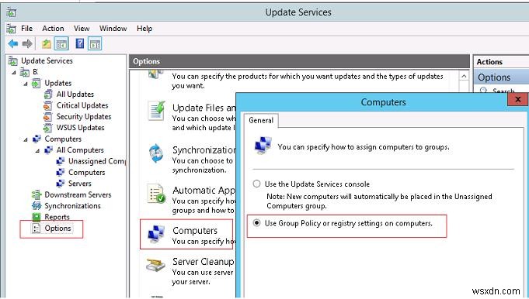This screenshot has height=299, width=529.
Task: Open the File menu
Action: point(26,29)
